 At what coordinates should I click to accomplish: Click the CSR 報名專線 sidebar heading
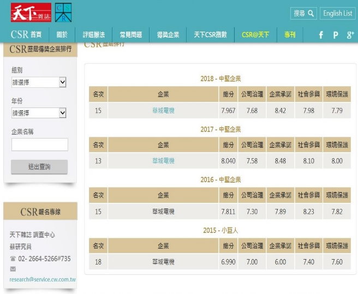pos(40,212)
